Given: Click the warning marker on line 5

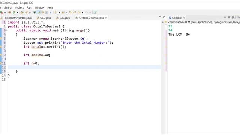Looking at the screenshot, I should click(x=1, y=39).
